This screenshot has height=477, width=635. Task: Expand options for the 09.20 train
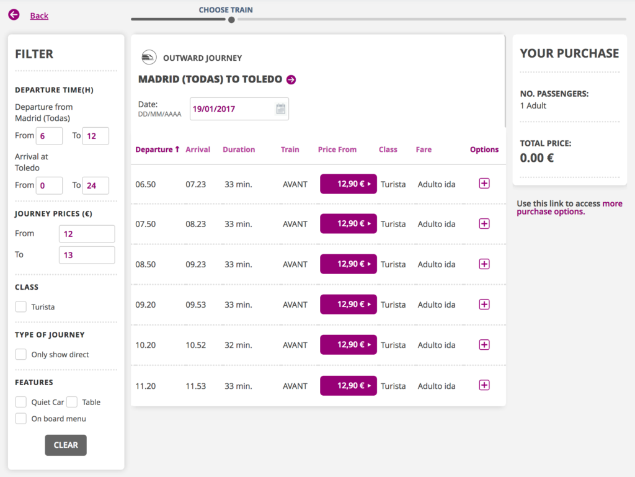[x=484, y=304]
